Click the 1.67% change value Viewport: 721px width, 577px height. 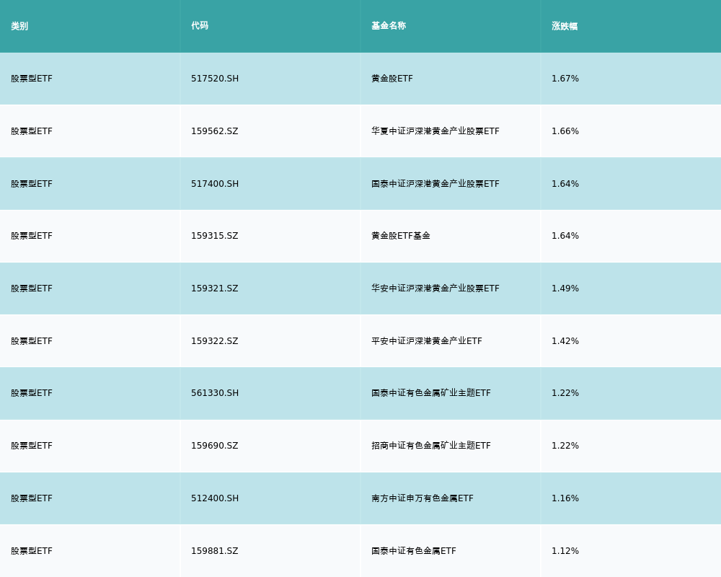(x=565, y=79)
